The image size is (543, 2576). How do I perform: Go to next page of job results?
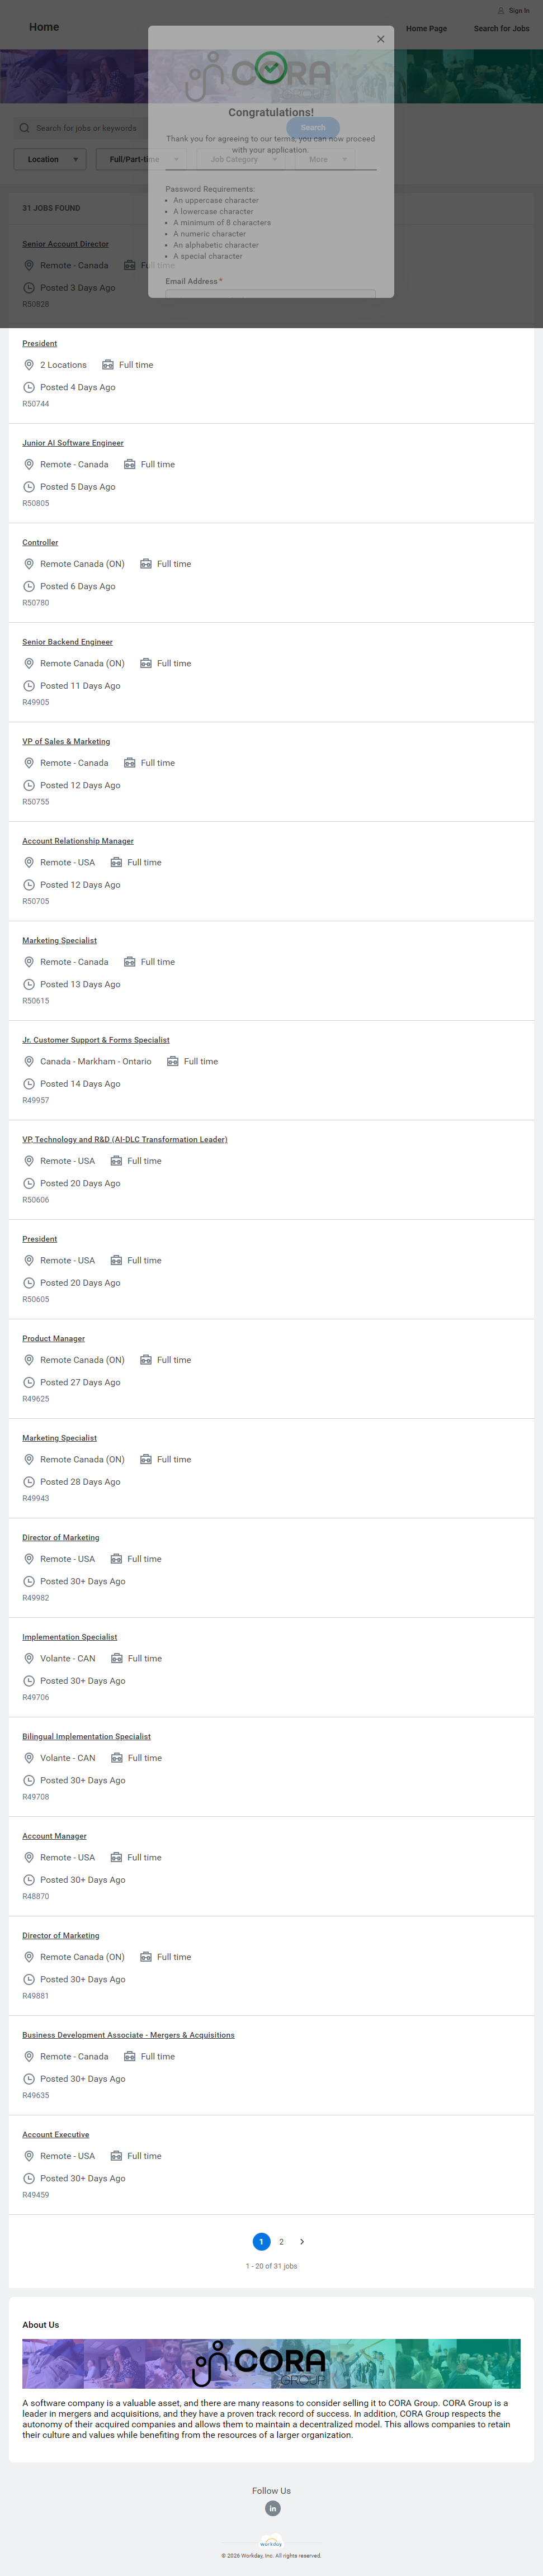302,2242
